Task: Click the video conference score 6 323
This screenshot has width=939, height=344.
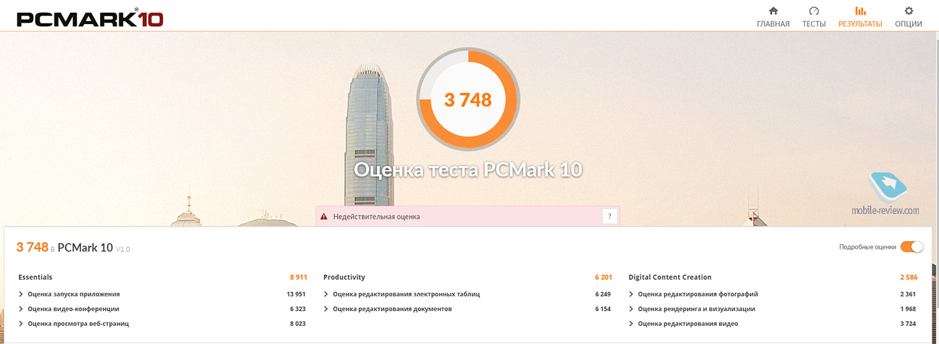Action: pos(298,308)
